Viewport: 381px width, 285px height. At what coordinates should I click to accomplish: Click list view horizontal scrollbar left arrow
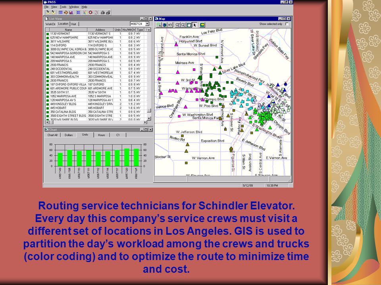(x=47, y=122)
